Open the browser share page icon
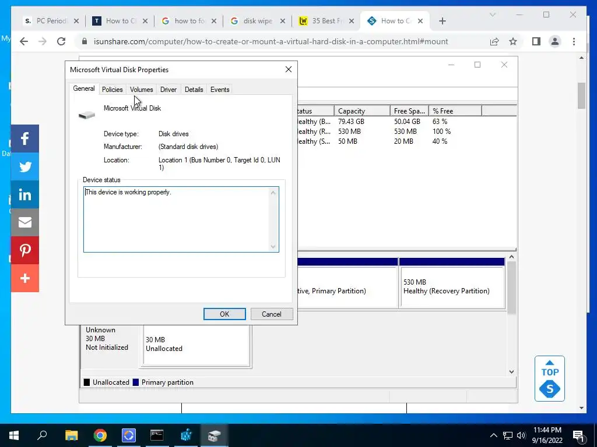This screenshot has height=447, width=597. [494, 41]
